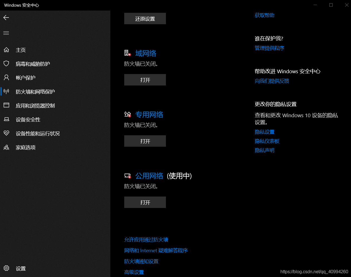This screenshot has height=277, width=351.
Task: Click the antenna icon for 防火墙和网络保护
Action: coord(6,91)
